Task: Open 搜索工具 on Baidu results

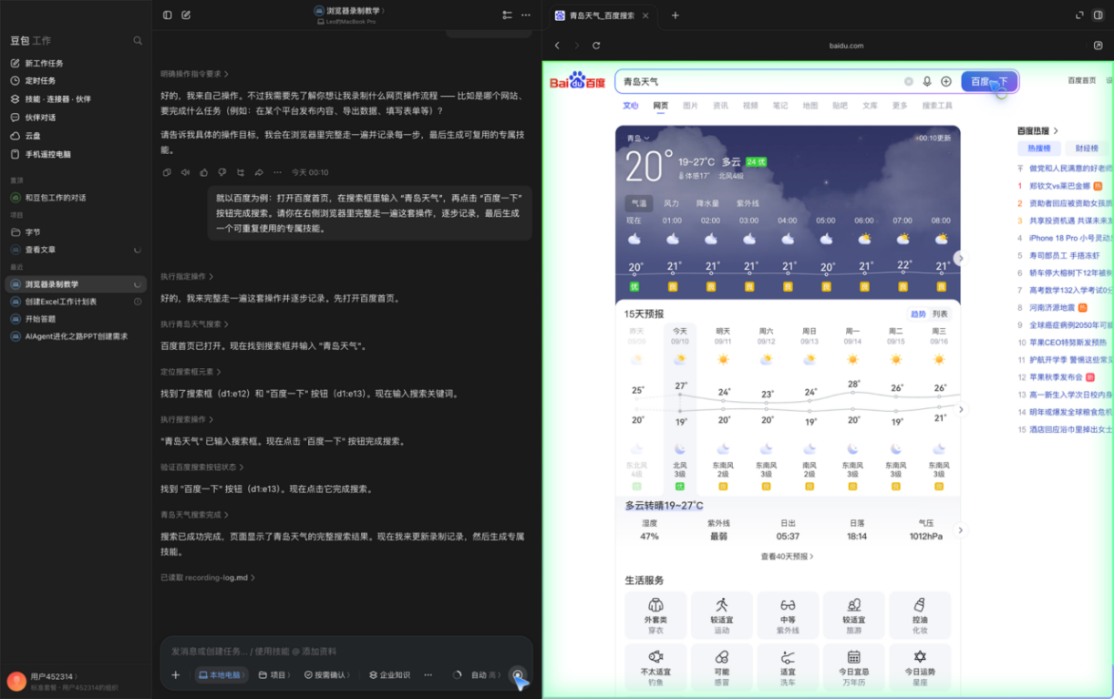Action: [937, 106]
